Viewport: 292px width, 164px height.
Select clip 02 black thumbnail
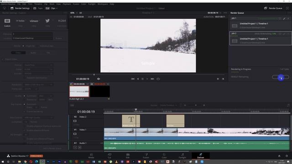pyautogui.click(x=100, y=91)
